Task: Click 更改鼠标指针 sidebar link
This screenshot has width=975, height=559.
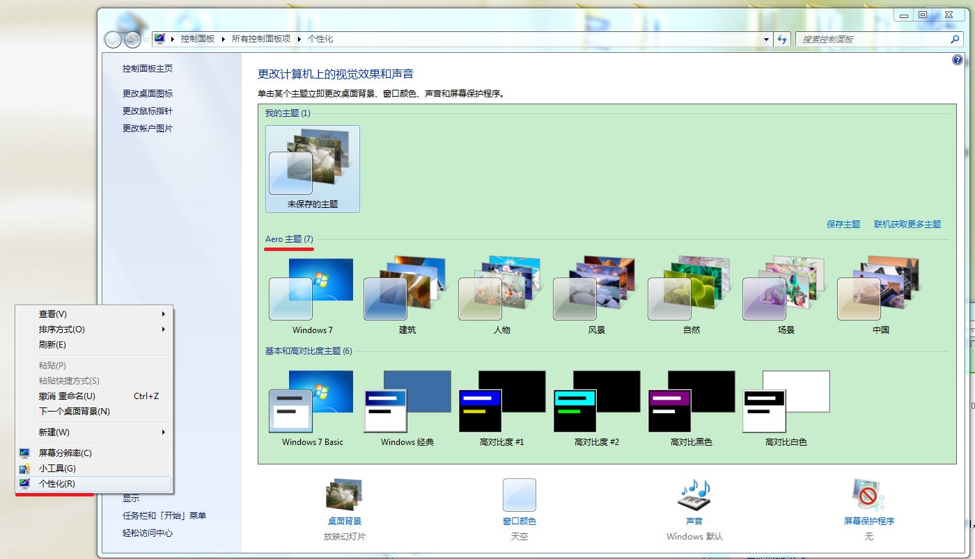Action: pos(148,111)
